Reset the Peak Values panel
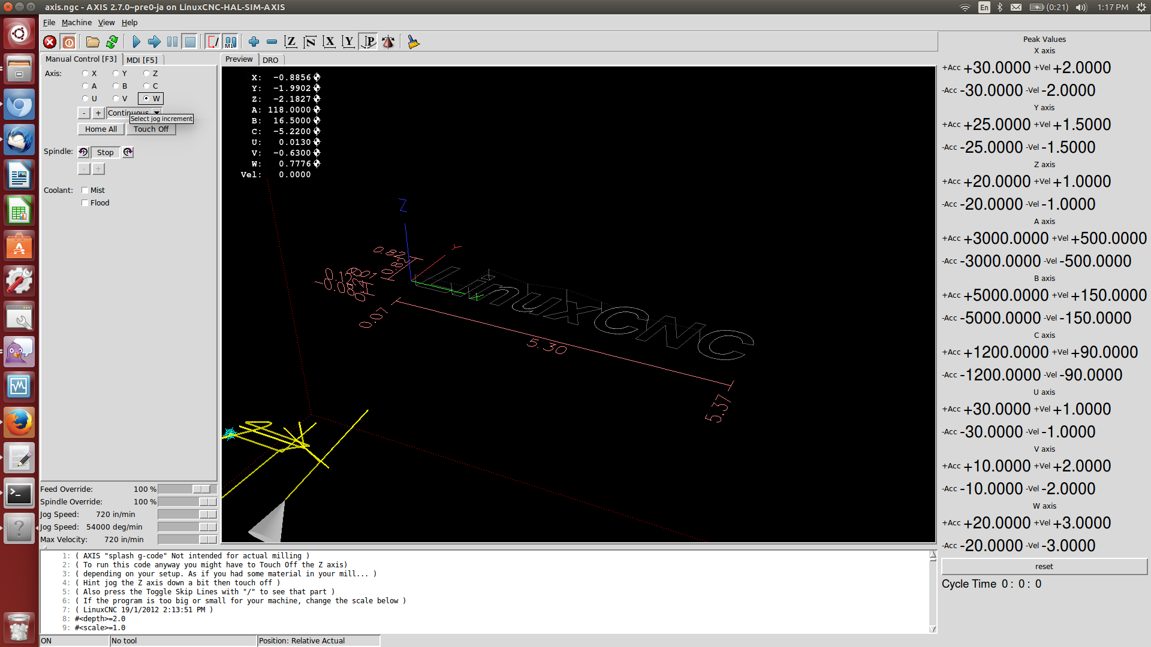The image size is (1151, 647). (x=1044, y=566)
